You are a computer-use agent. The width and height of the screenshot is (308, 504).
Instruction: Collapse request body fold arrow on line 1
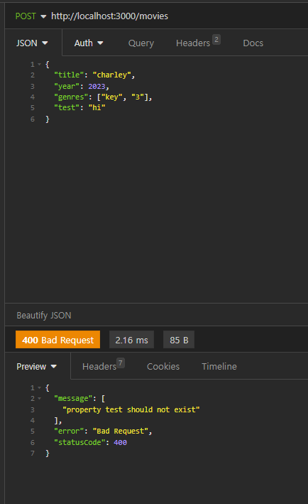(40, 64)
